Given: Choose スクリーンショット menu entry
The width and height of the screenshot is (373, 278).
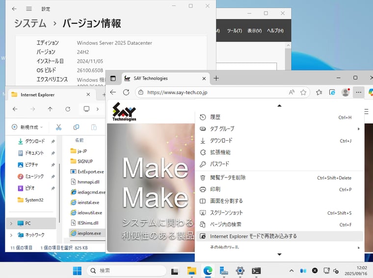Looking at the screenshot, I should pyautogui.click(x=280, y=213).
